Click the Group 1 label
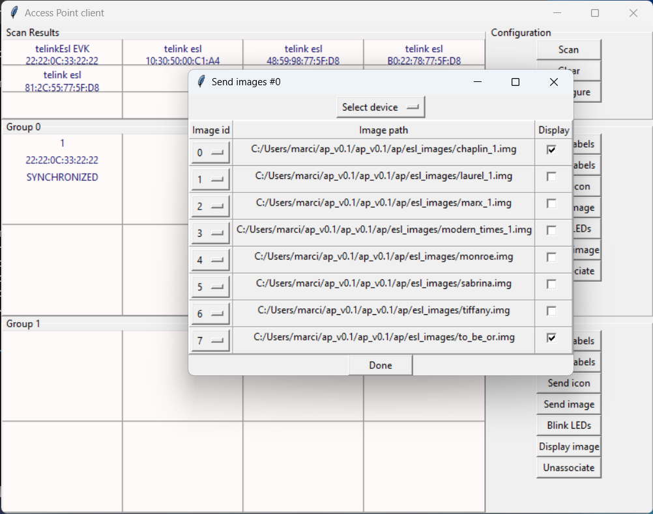This screenshot has height=514, width=653. tap(23, 323)
